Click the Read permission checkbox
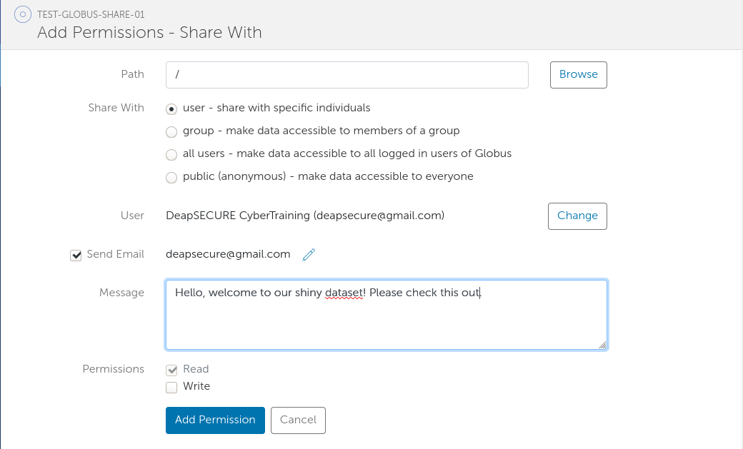The width and height of the screenshot is (743, 449). tap(171, 370)
